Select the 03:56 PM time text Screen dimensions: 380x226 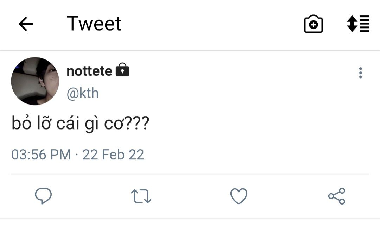coord(41,155)
